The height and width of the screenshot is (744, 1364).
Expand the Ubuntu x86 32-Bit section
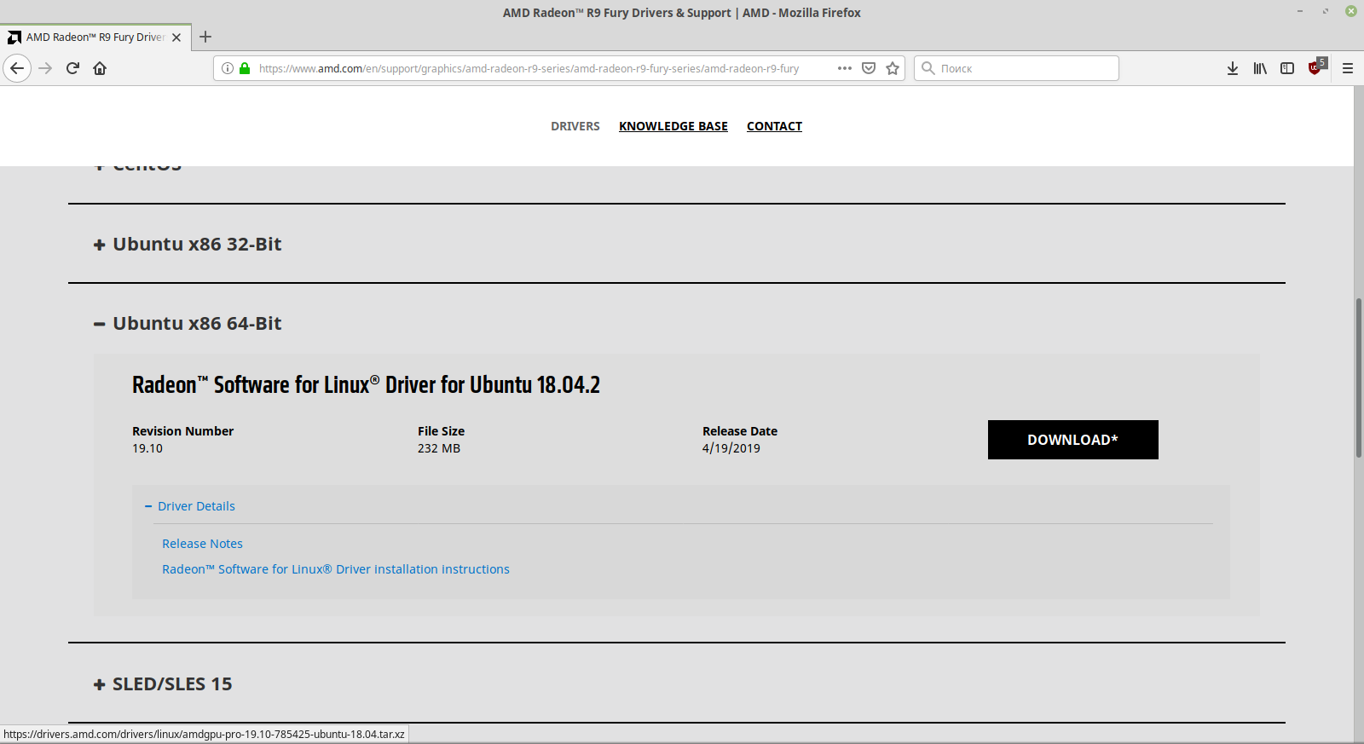188,245
